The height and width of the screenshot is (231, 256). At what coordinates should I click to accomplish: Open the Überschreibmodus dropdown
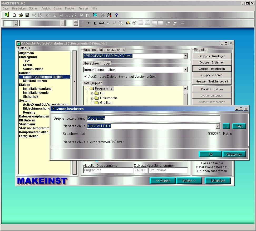click(185, 70)
